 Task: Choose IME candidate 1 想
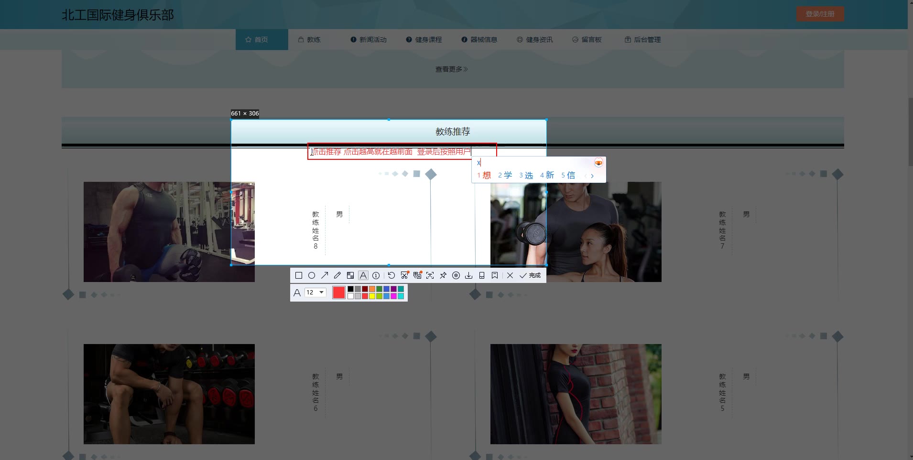pyautogui.click(x=484, y=176)
